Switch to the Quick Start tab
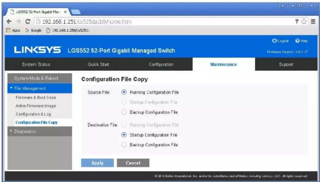Viewport: 320px width, 182px height. [x=98, y=64]
